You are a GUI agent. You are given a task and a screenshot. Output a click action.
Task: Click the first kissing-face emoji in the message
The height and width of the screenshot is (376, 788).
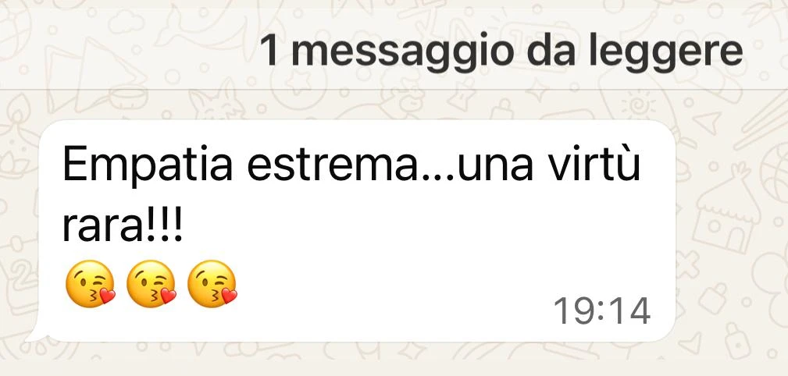[91, 284]
